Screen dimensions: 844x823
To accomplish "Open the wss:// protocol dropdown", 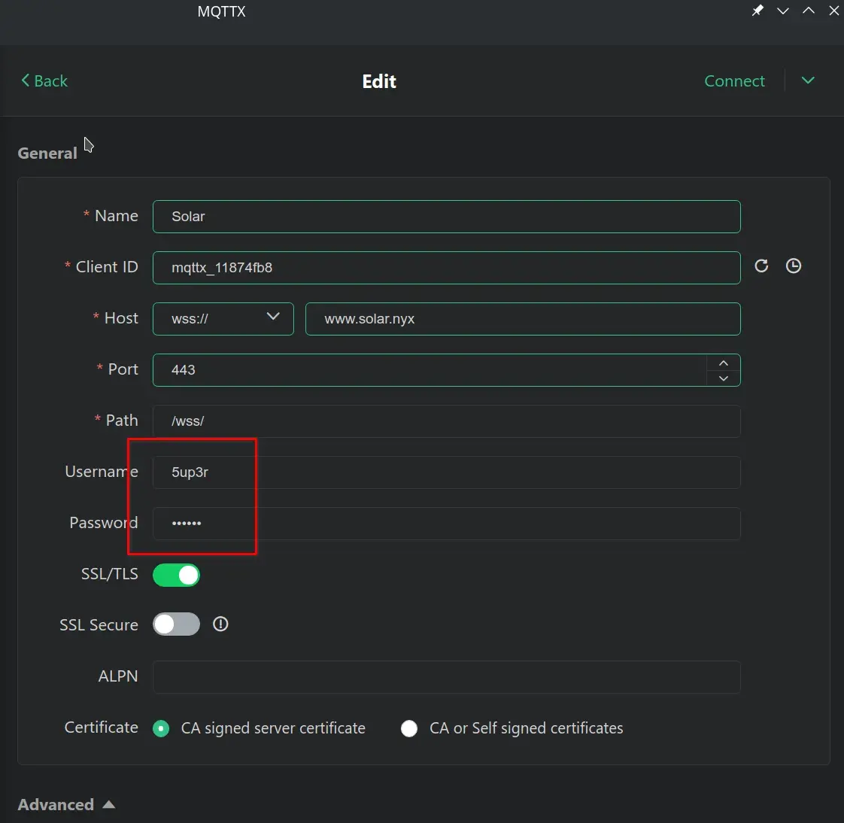I will [x=223, y=319].
